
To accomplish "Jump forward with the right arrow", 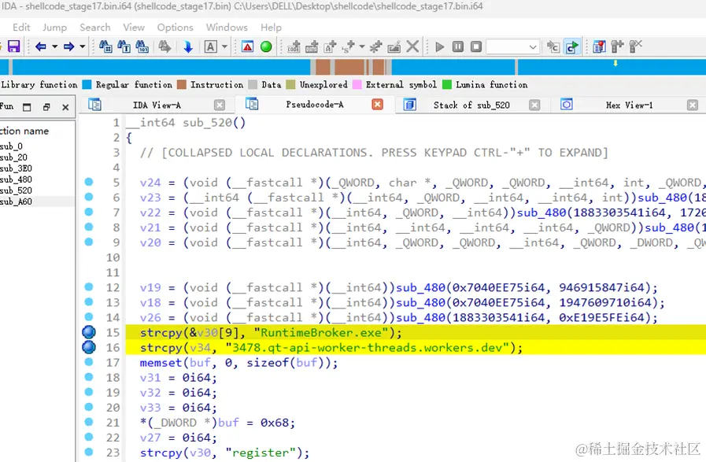I will click(x=68, y=46).
